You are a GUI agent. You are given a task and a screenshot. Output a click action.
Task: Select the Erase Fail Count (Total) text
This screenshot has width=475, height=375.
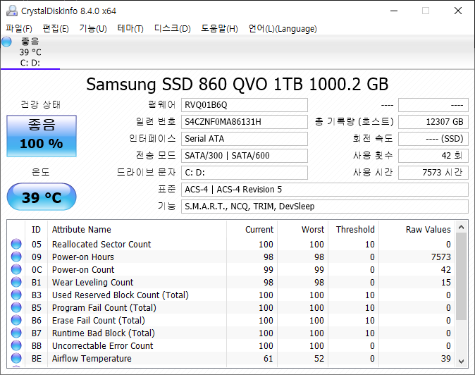pos(99,321)
